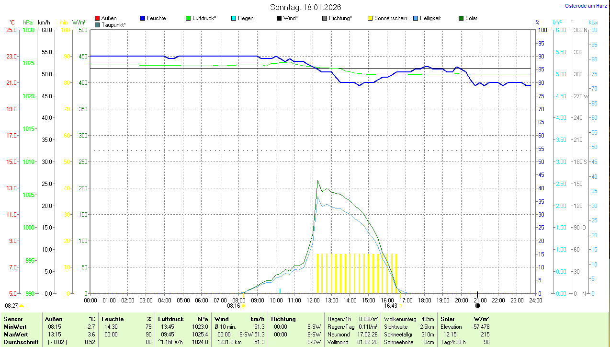
Task: Click the moon phase icon below 21:00
Action: (x=477, y=305)
